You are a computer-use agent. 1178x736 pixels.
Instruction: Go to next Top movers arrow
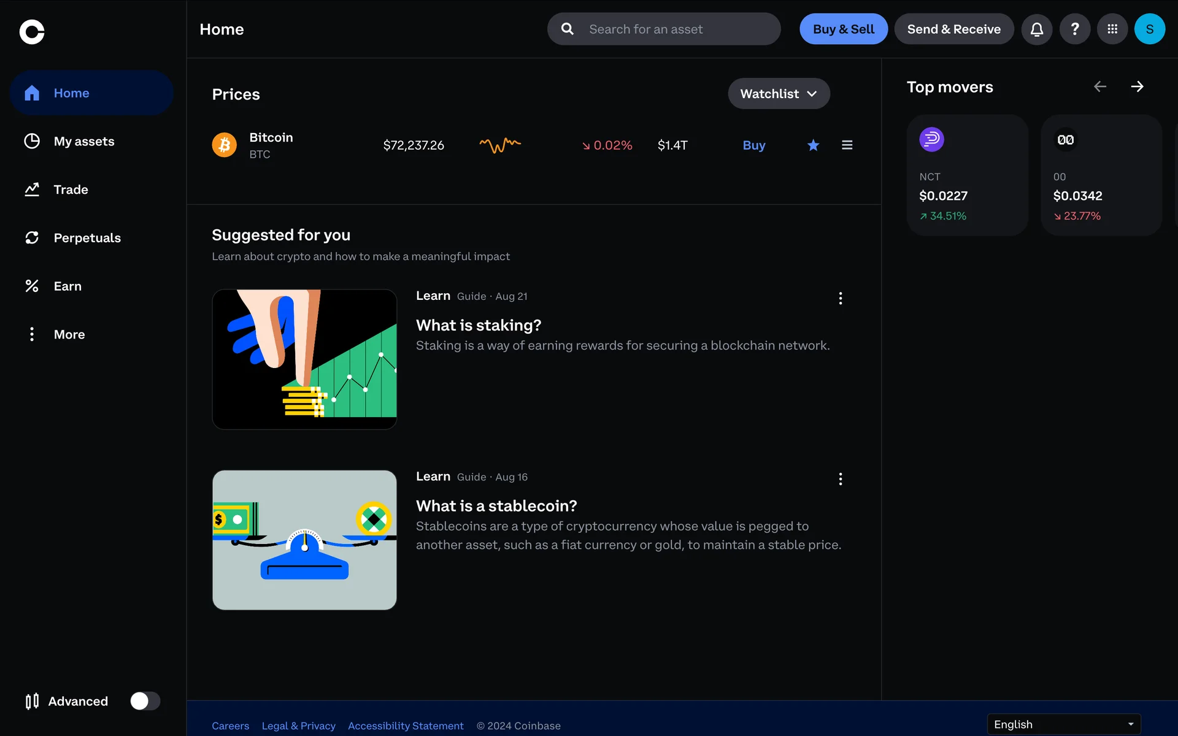click(x=1137, y=86)
